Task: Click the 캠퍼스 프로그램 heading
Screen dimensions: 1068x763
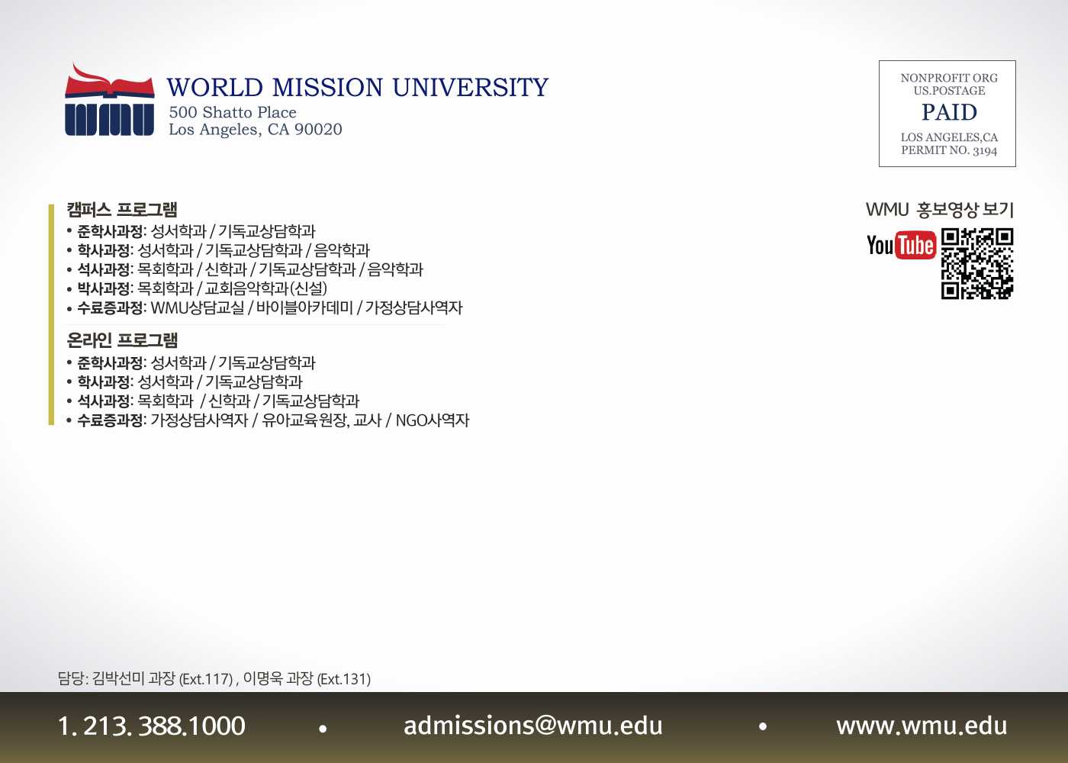Action: (122, 210)
